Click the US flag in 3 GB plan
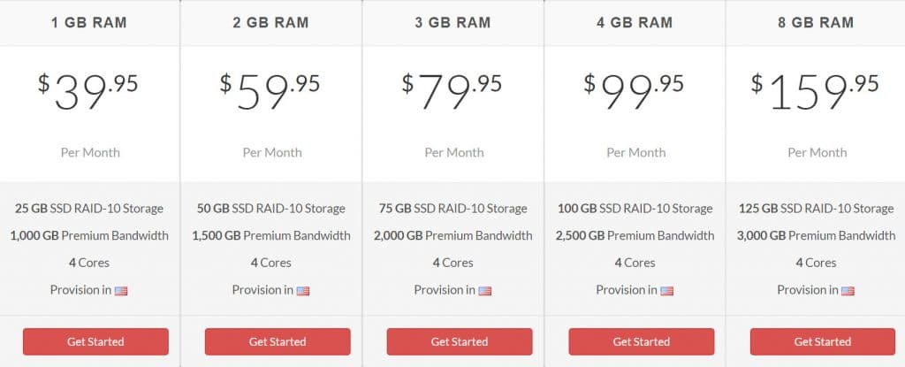This screenshot has width=905, height=367. point(485,291)
